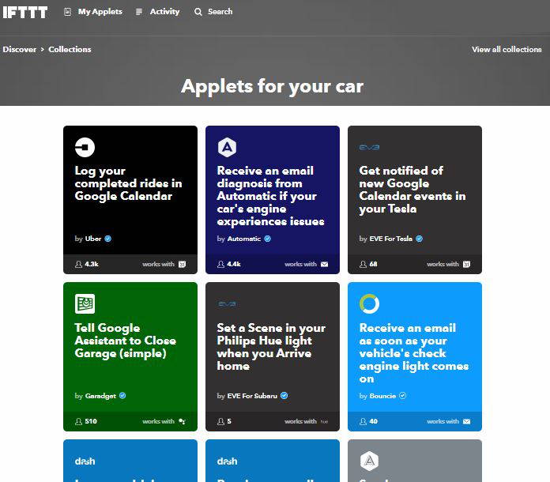Click the My Applets icon
550x482 pixels.
(x=68, y=12)
